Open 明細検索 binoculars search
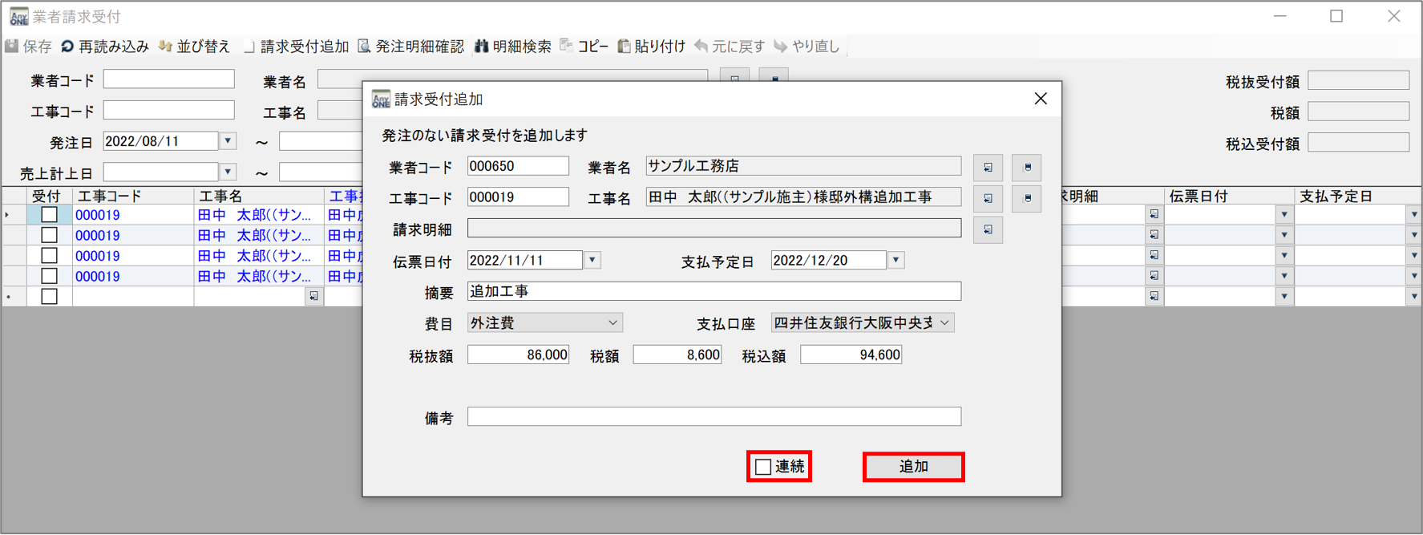The height and width of the screenshot is (535, 1423). pyautogui.click(x=482, y=47)
